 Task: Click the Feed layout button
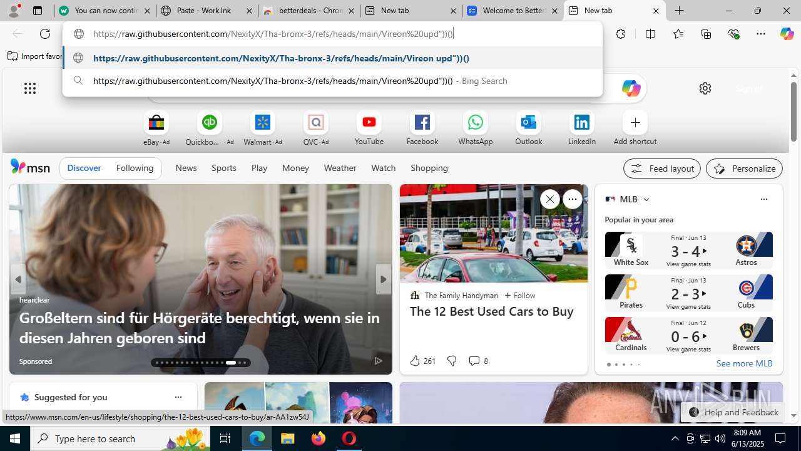click(662, 168)
